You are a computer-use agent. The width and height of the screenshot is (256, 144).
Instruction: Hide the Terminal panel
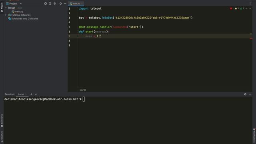250,94
